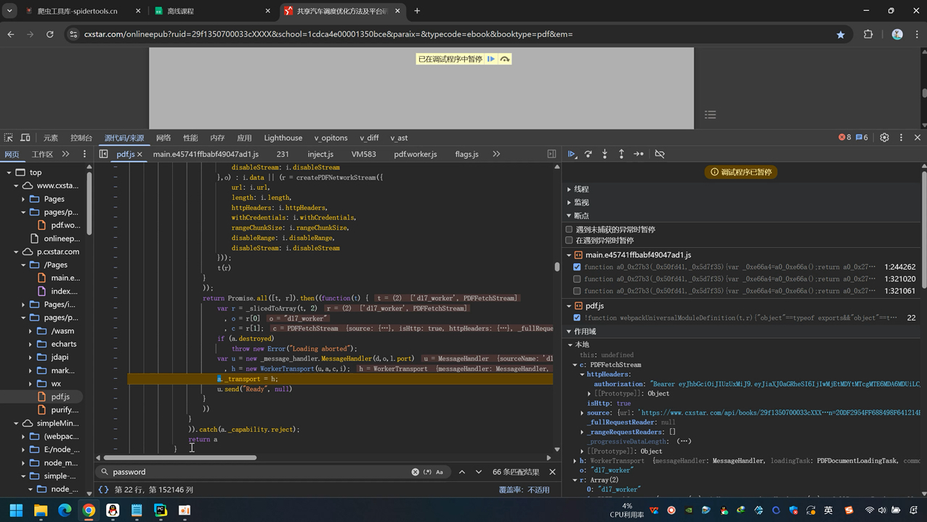Open DevTools settings gear

click(x=884, y=137)
